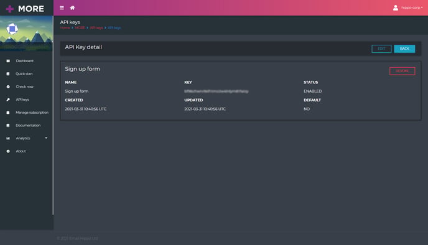Viewport: 428px width, 245px height.
Task: Click the Dashboard grid icon in the sidebar
Action: (8, 61)
